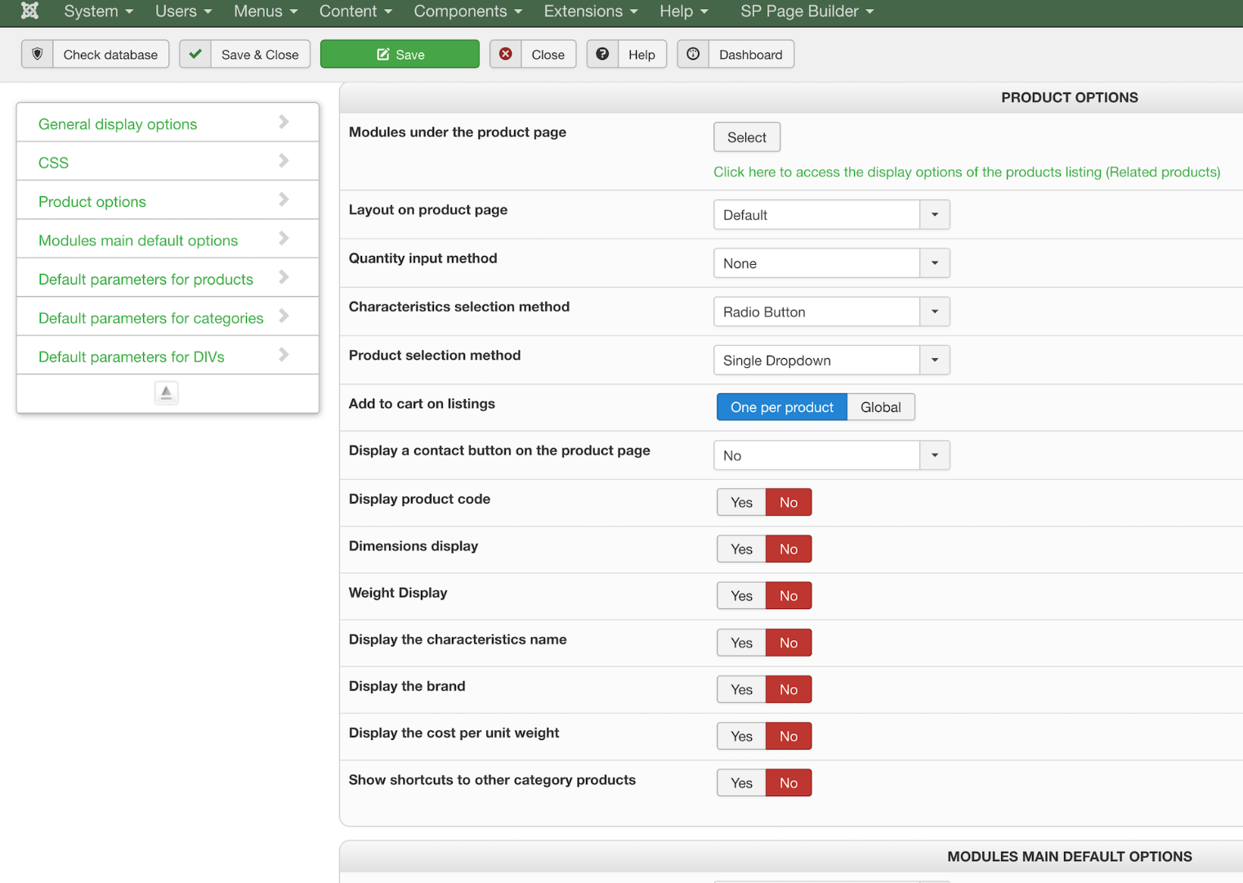
Task: Click the checkmark icon for Save & Close
Action: click(195, 54)
